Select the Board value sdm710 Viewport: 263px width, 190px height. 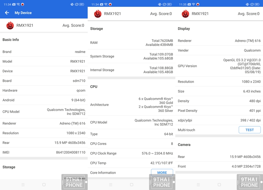tap(79, 81)
